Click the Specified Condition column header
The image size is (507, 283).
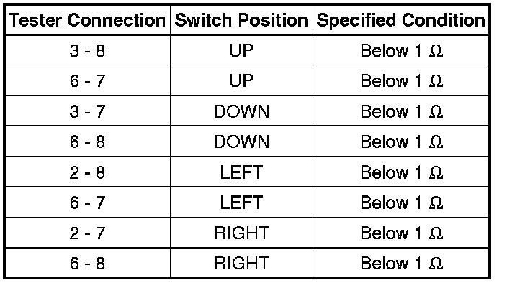[400, 20]
